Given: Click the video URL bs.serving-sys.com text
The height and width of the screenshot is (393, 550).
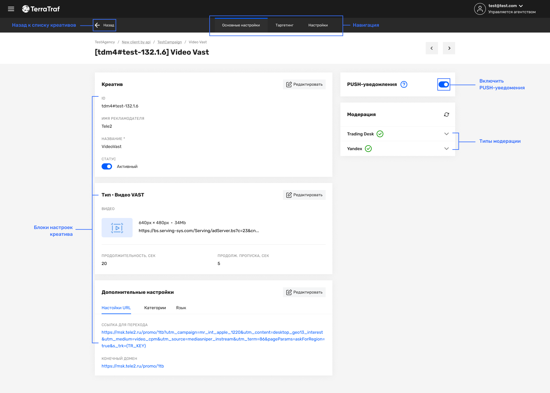Looking at the screenshot, I should coord(199,231).
